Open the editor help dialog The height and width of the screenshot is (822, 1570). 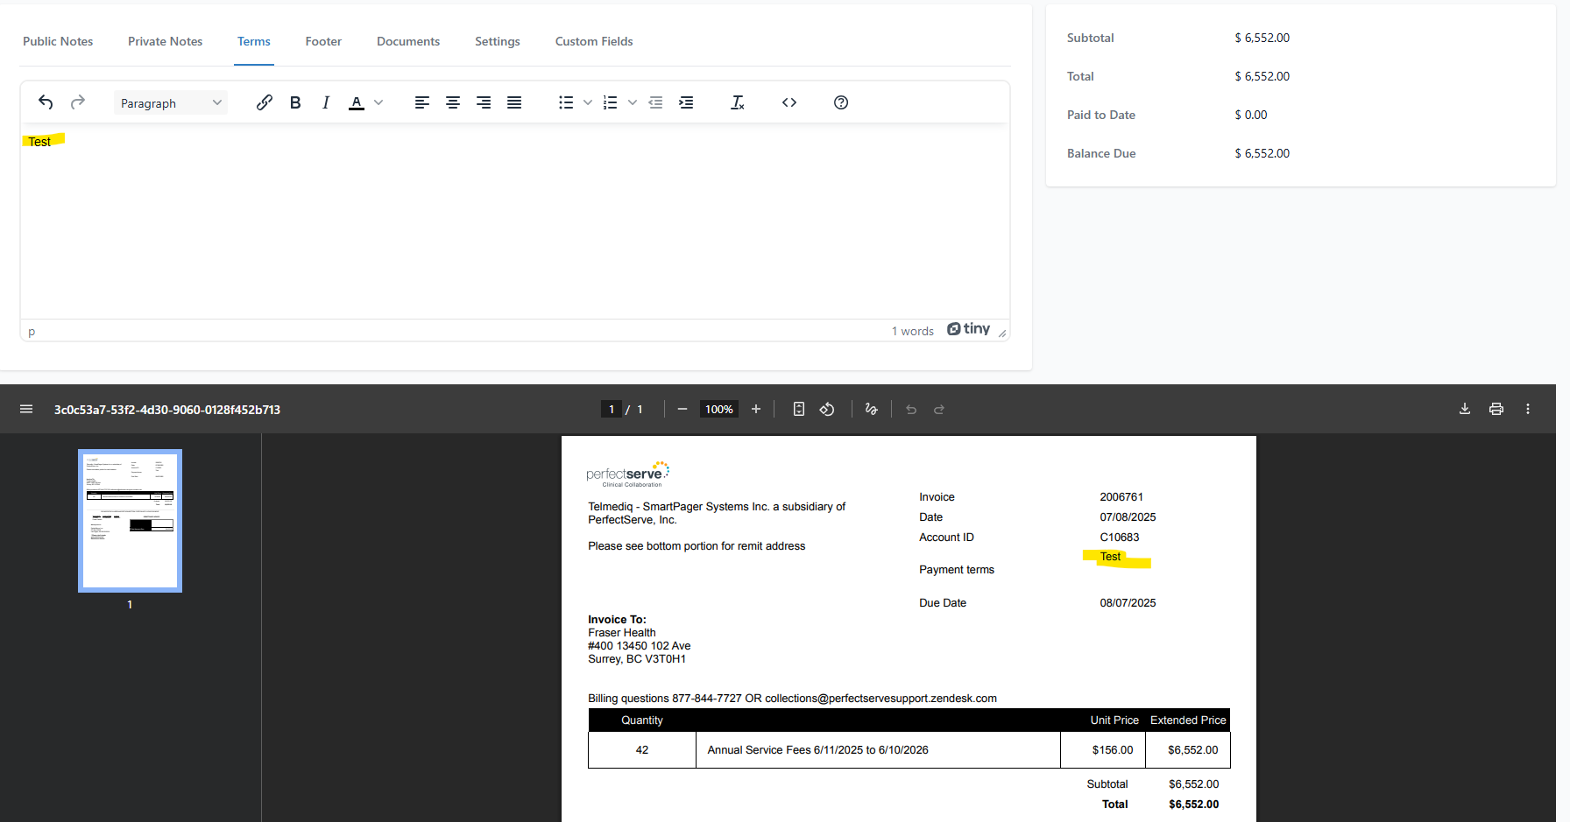click(x=841, y=102)
